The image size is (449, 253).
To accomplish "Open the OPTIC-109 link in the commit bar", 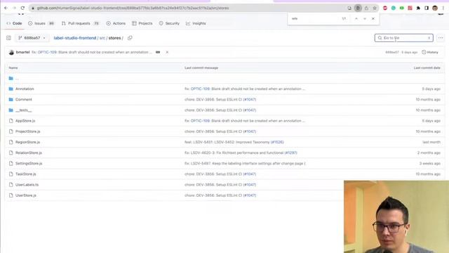I will pyautogui.click(x=47, y=52).
